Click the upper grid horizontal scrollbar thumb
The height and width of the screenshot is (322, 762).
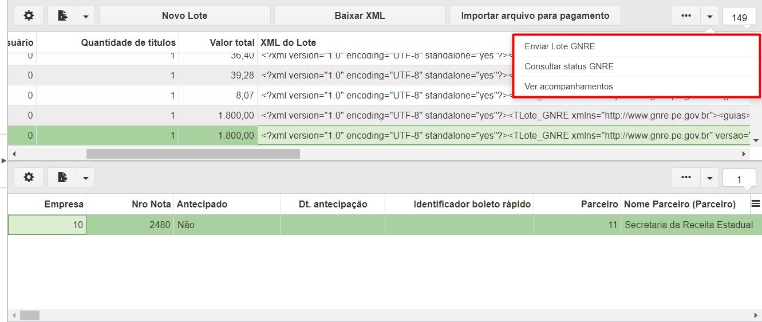193,154
